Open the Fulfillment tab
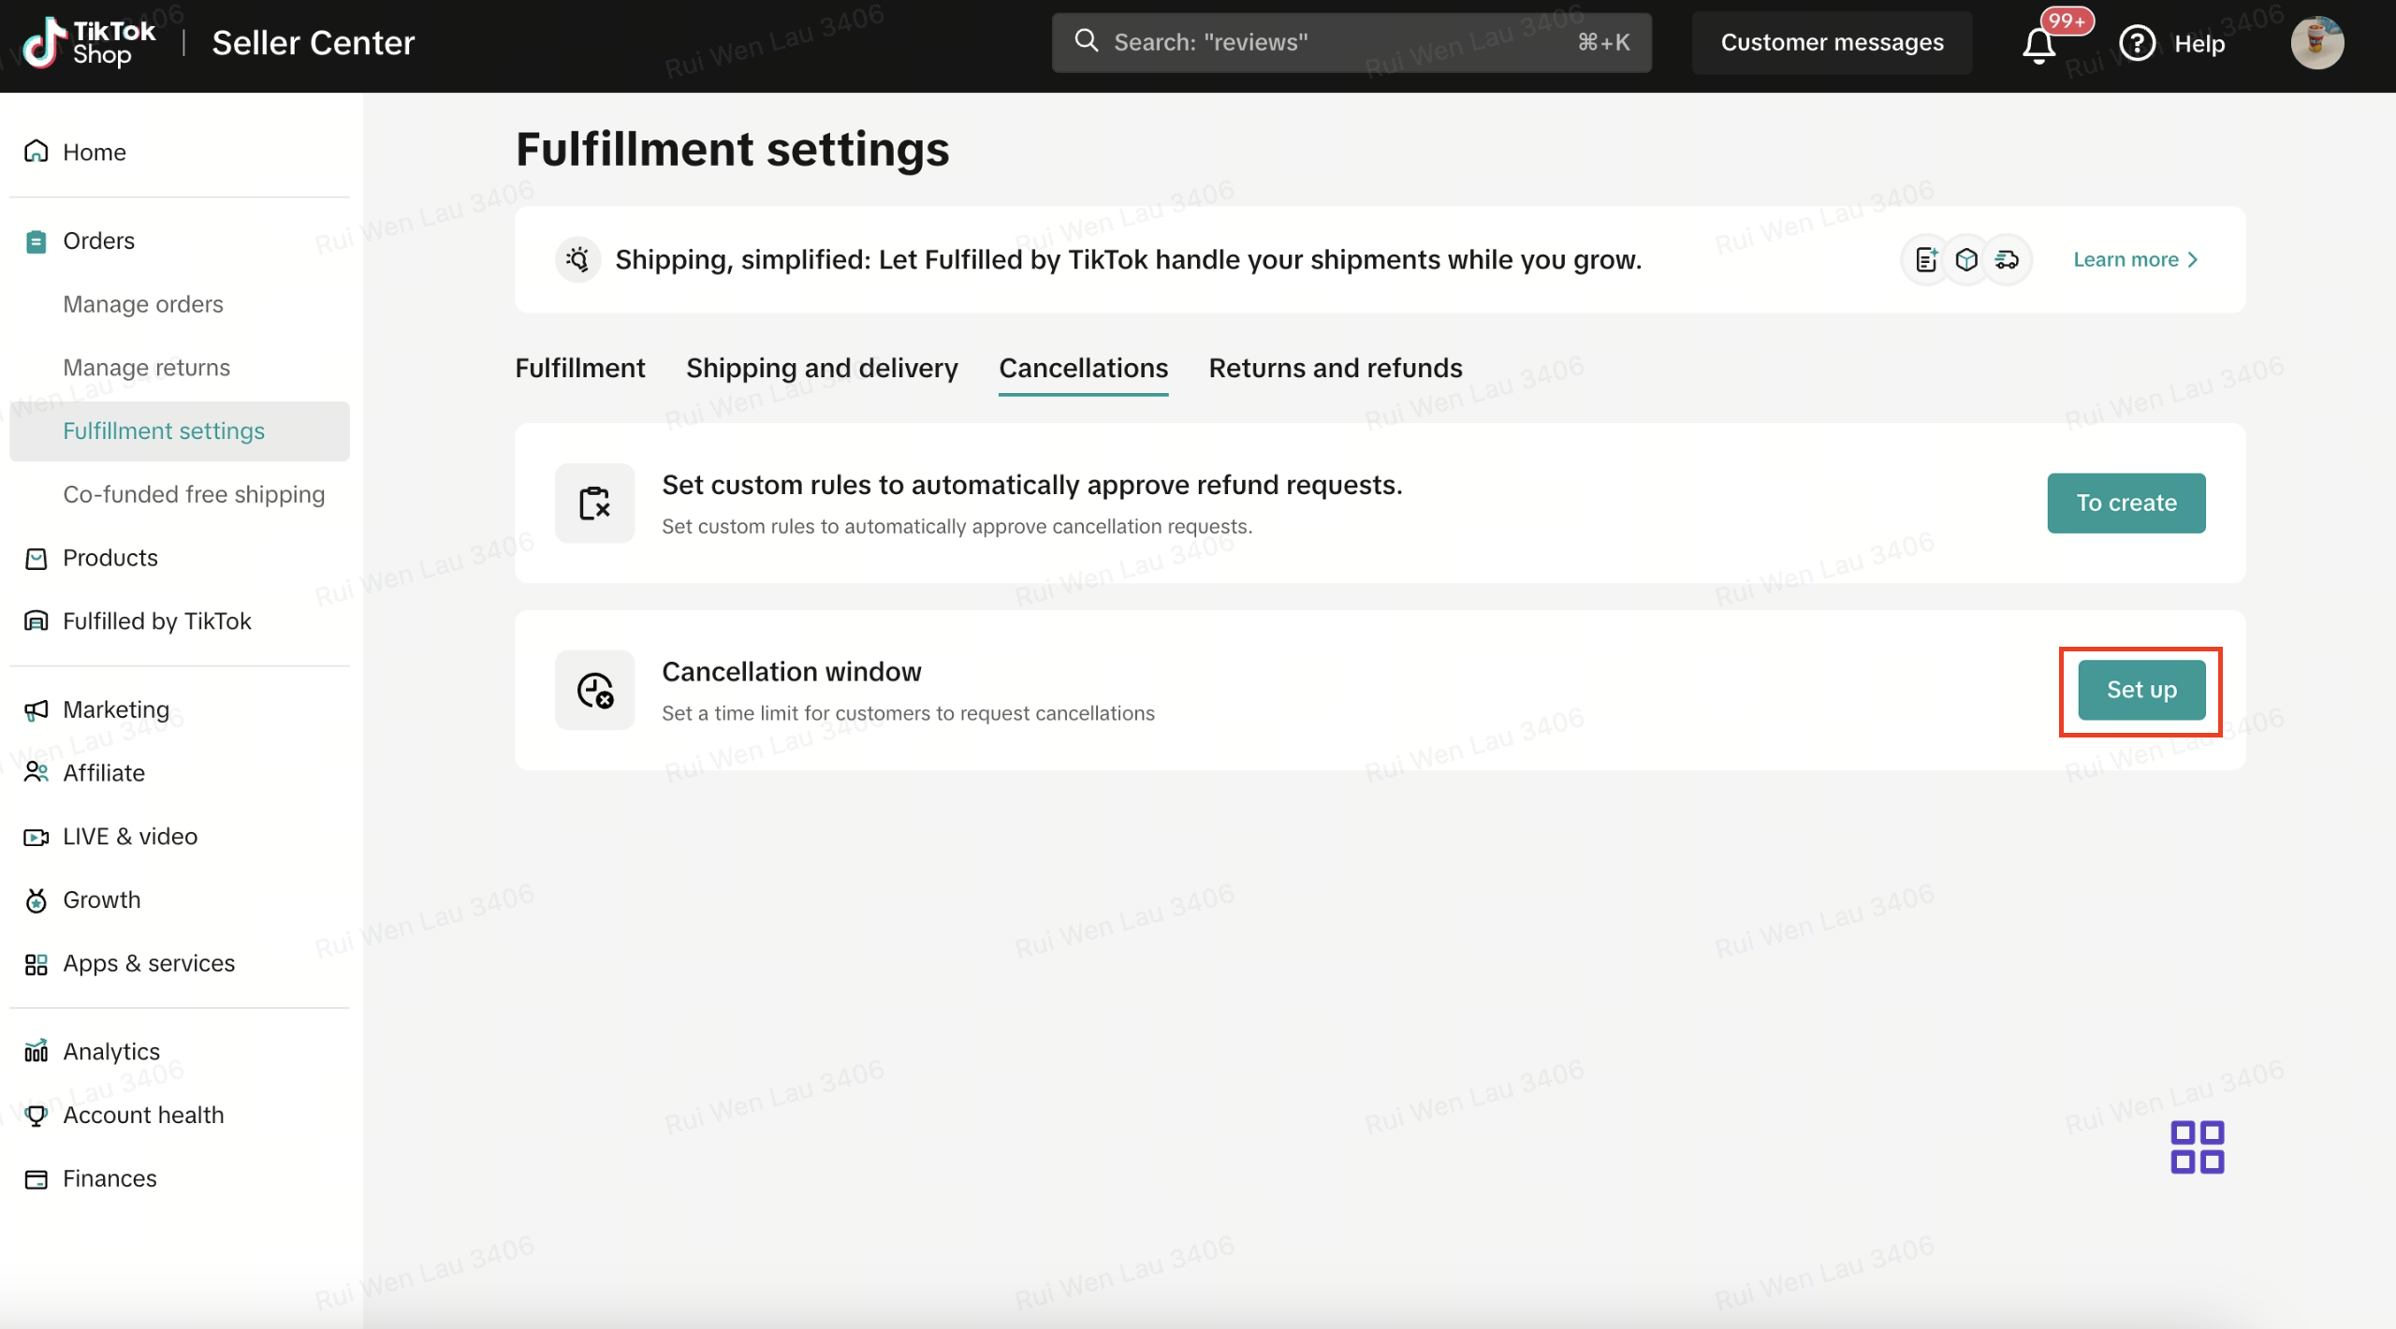2396x1329 pixels. pos(579,368)
